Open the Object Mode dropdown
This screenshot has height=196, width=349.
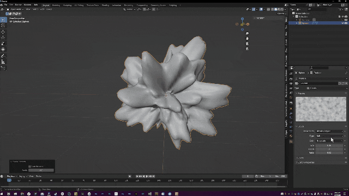15,9
